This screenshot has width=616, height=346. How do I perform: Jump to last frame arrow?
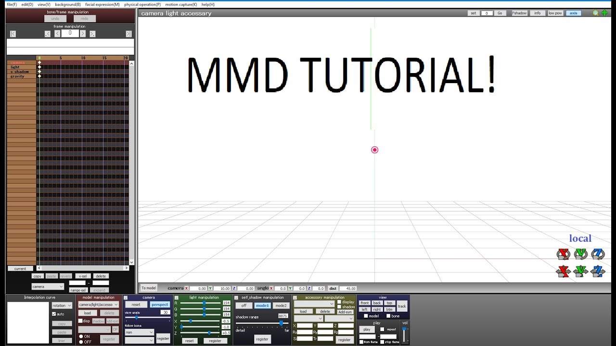coord(128,34)
